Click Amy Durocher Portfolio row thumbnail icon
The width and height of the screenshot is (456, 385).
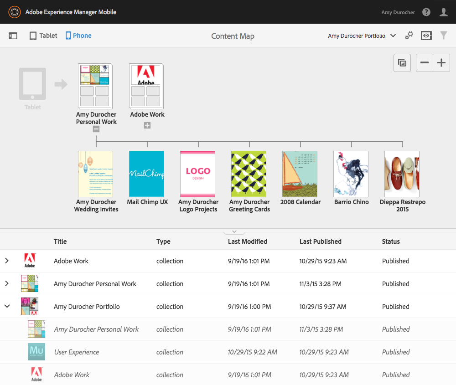30,306
